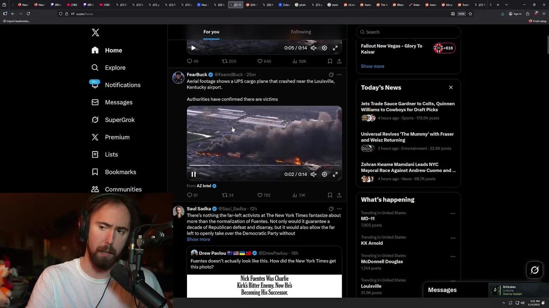
Task: Open the Explore page
Action: click(x=109, y=68)
